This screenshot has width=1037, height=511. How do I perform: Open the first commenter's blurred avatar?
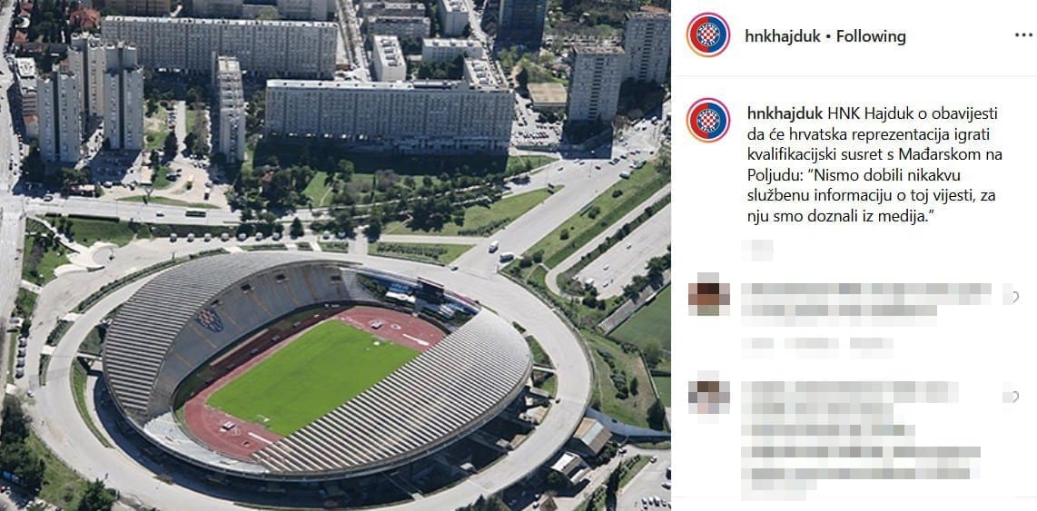click(x=708, y=298)
